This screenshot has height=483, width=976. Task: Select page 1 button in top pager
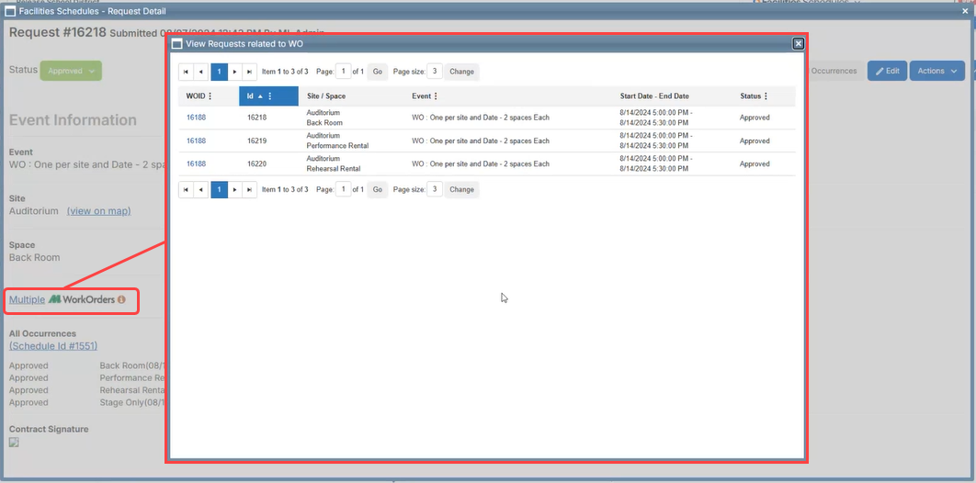coord(219,72)
